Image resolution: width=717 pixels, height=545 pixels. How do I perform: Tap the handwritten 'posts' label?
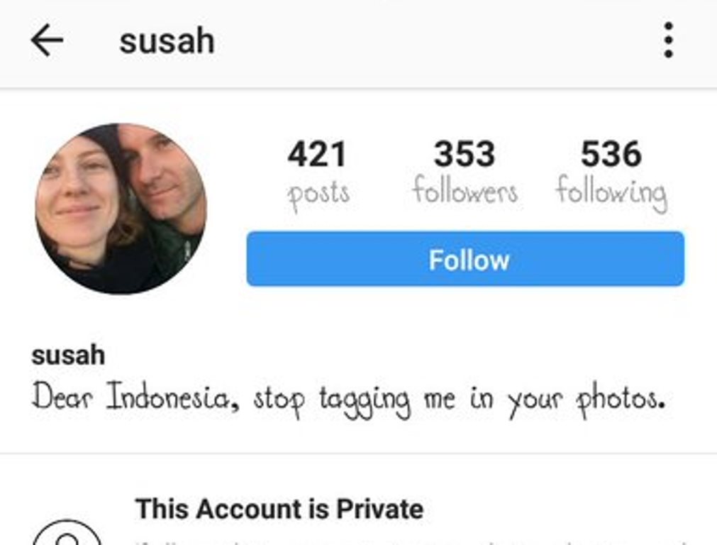point(318,194)
